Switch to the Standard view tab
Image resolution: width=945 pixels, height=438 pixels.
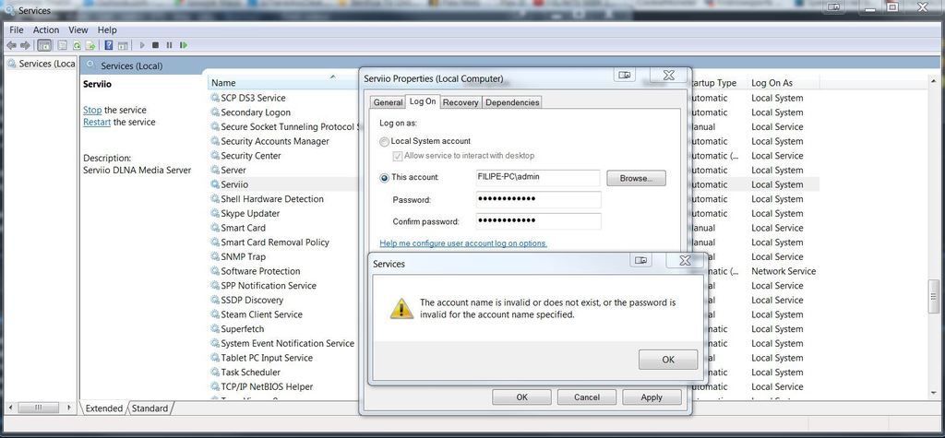point(150,408)
